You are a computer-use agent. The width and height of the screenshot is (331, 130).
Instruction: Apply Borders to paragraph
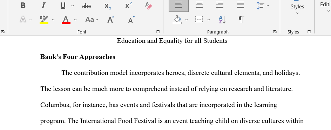point(199,20)
